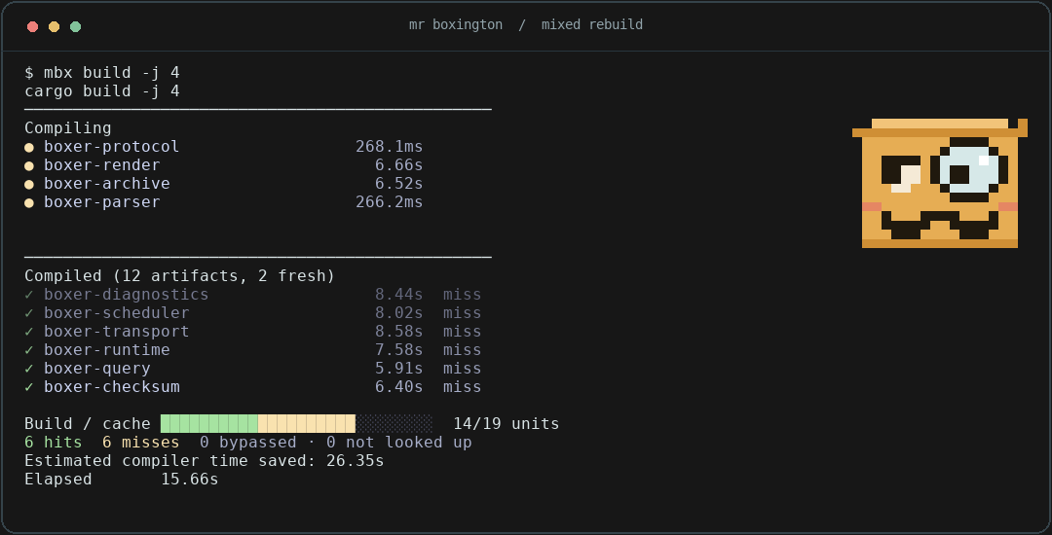Select the boxer-runtime crate name
This screenshot has height=535, width=1052.
[107, 350]
